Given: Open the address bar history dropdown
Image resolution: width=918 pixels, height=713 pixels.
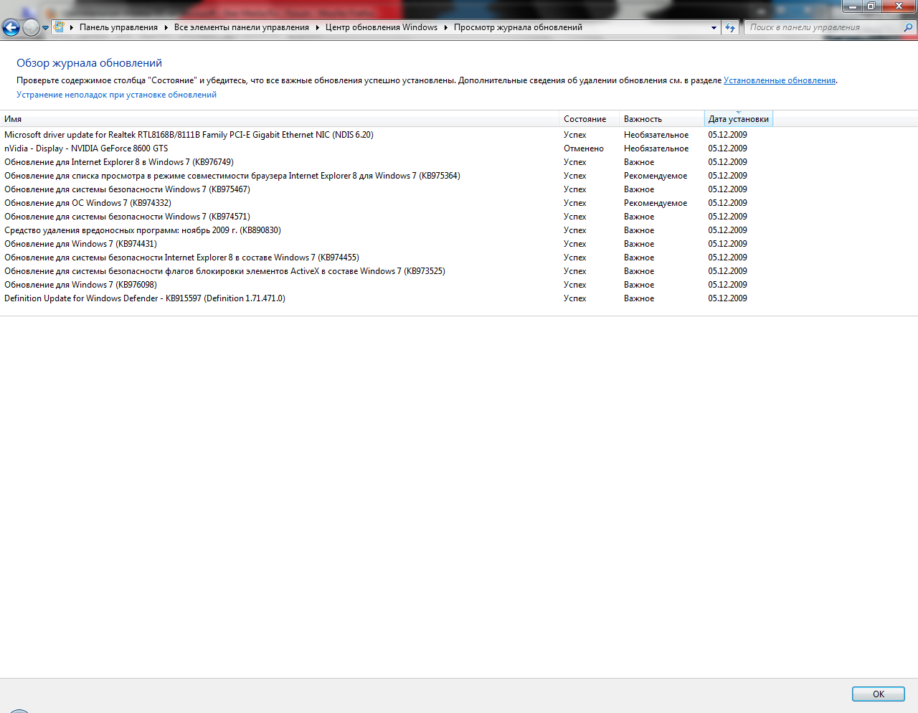Looking at the screenshot, I should [x=714, y=27].
